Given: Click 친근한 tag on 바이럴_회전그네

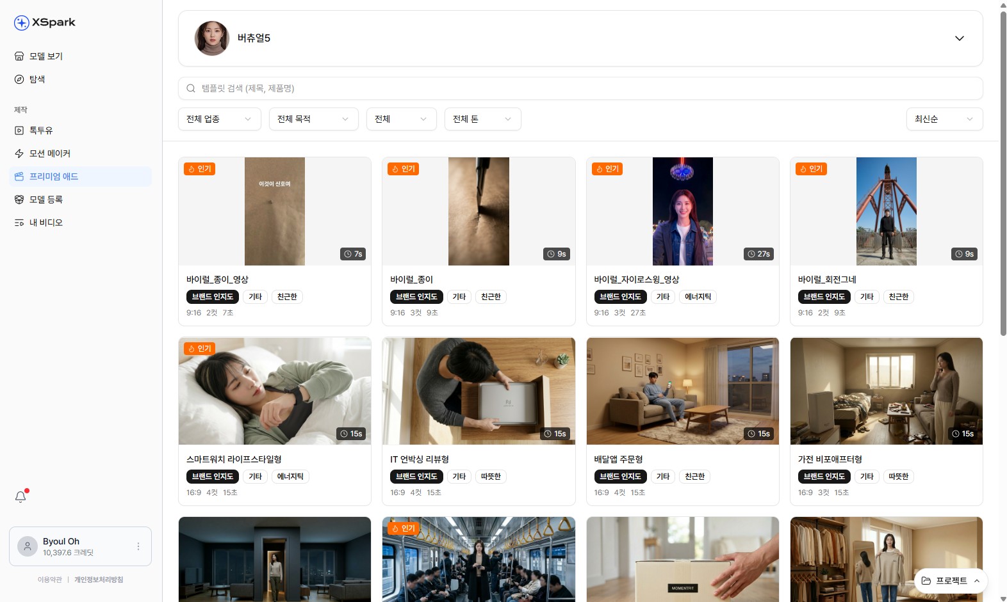Looking at the screenshot, I should [899, 297].
